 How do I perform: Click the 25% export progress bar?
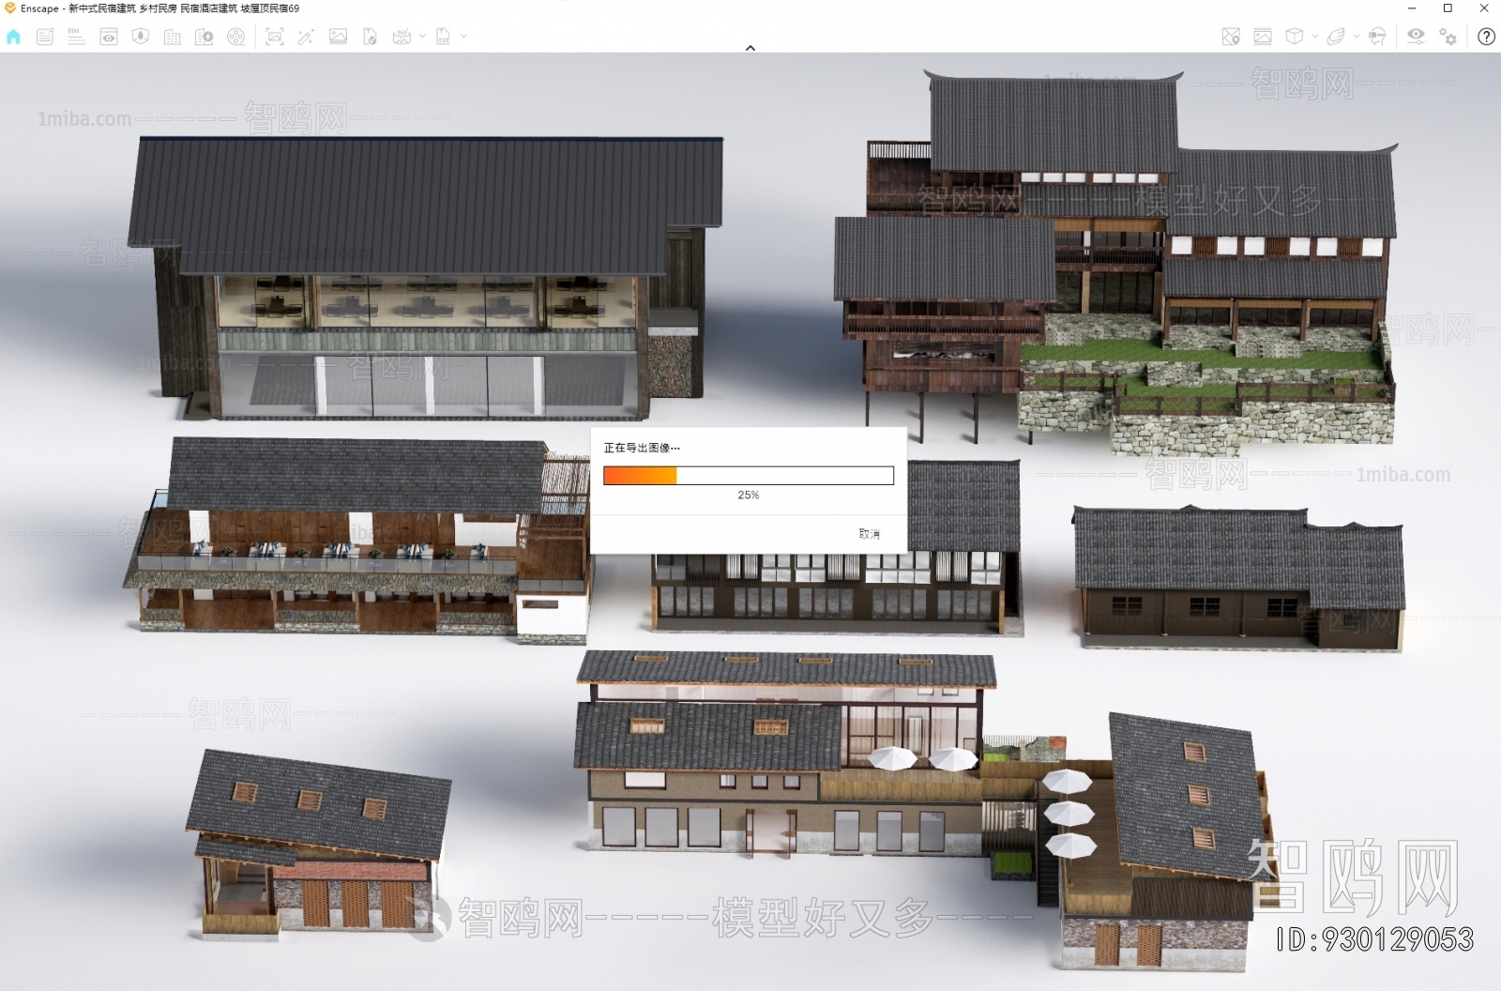749,475
